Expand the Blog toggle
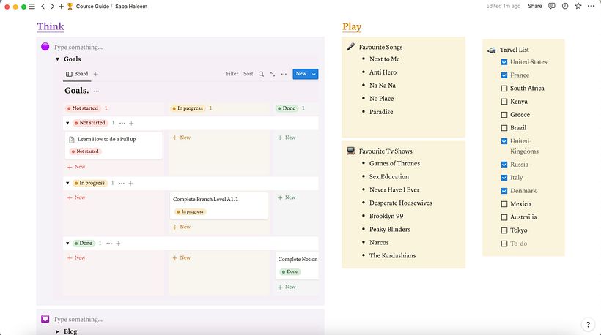601x335 pixels. pyautogui.click(x=57, y=331)
